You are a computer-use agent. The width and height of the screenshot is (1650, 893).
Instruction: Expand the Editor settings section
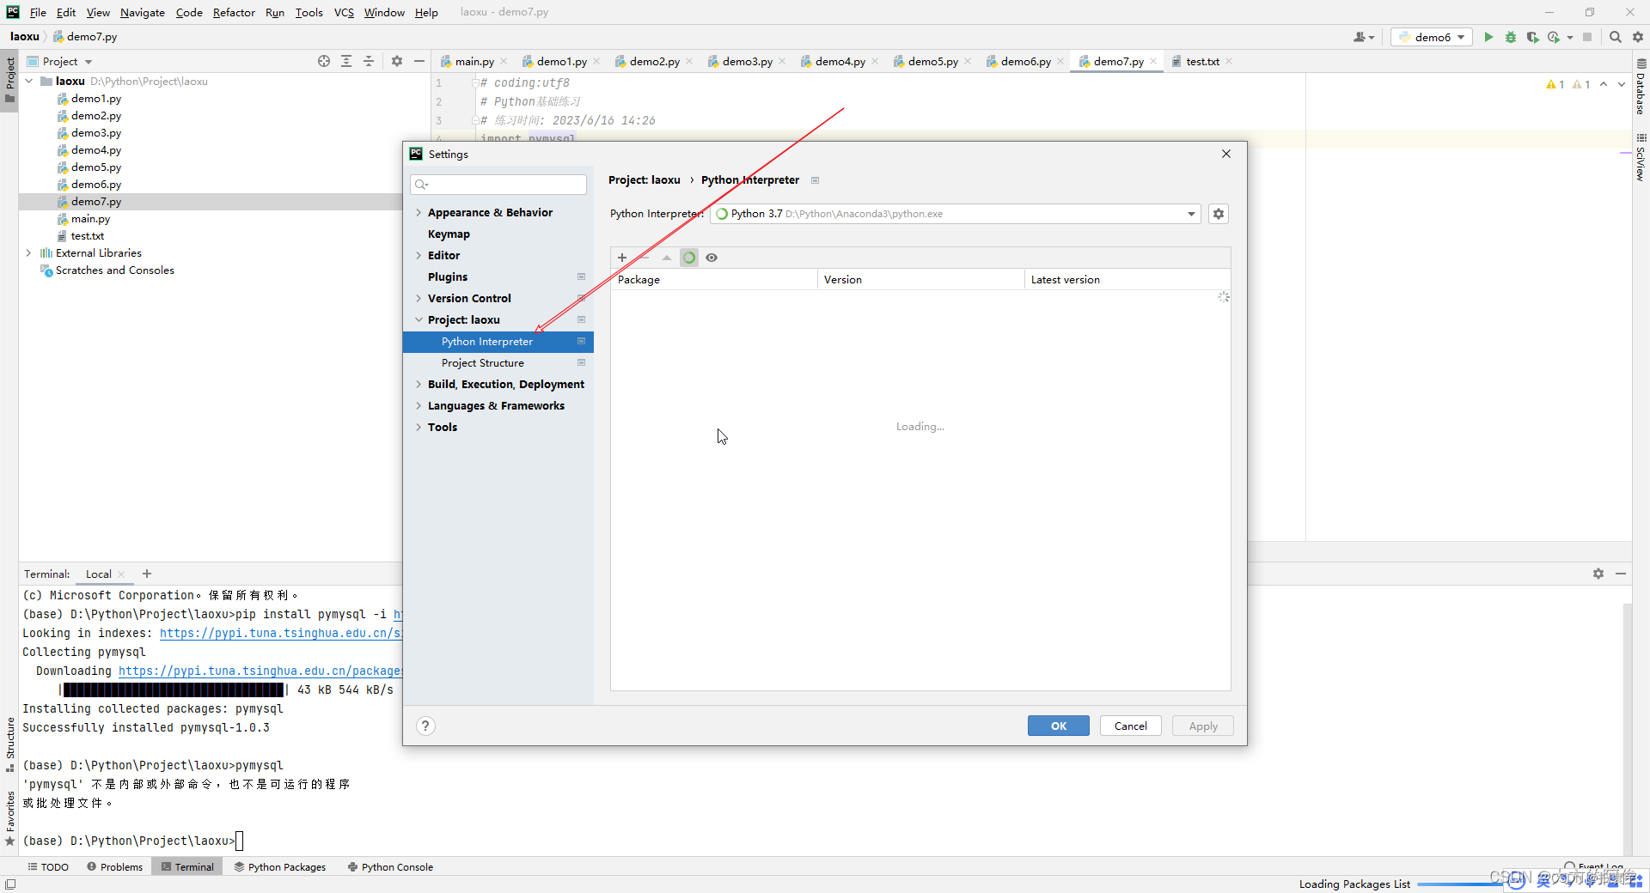pos(419,256)
